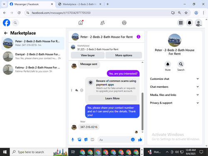
Task: Open browser zoom magnifier icon
Action: coord(179,13)
